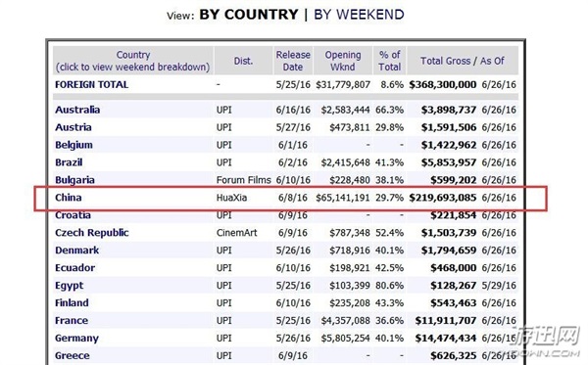Viewport: 588px width, 365px height.
Task: Click the Belgium country link
Action: (73, 145)
